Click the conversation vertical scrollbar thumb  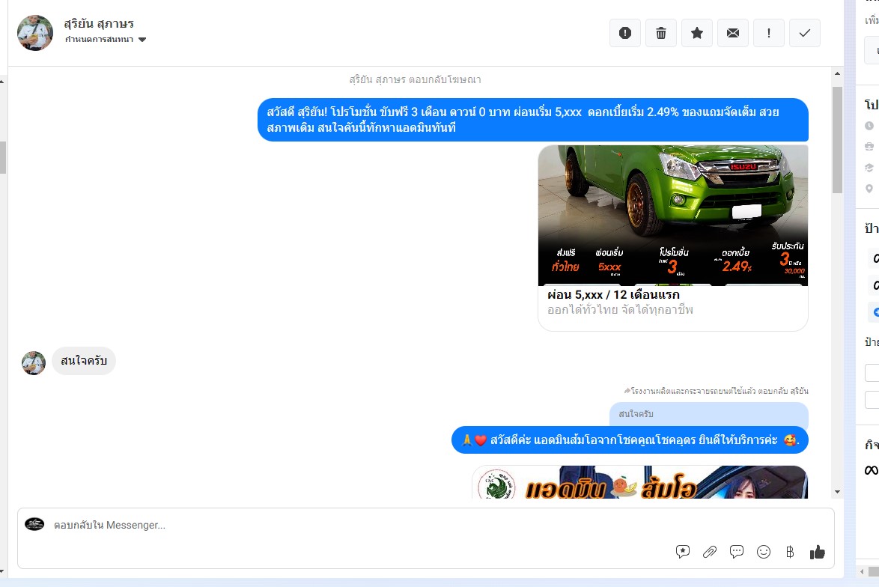point(838,139)
